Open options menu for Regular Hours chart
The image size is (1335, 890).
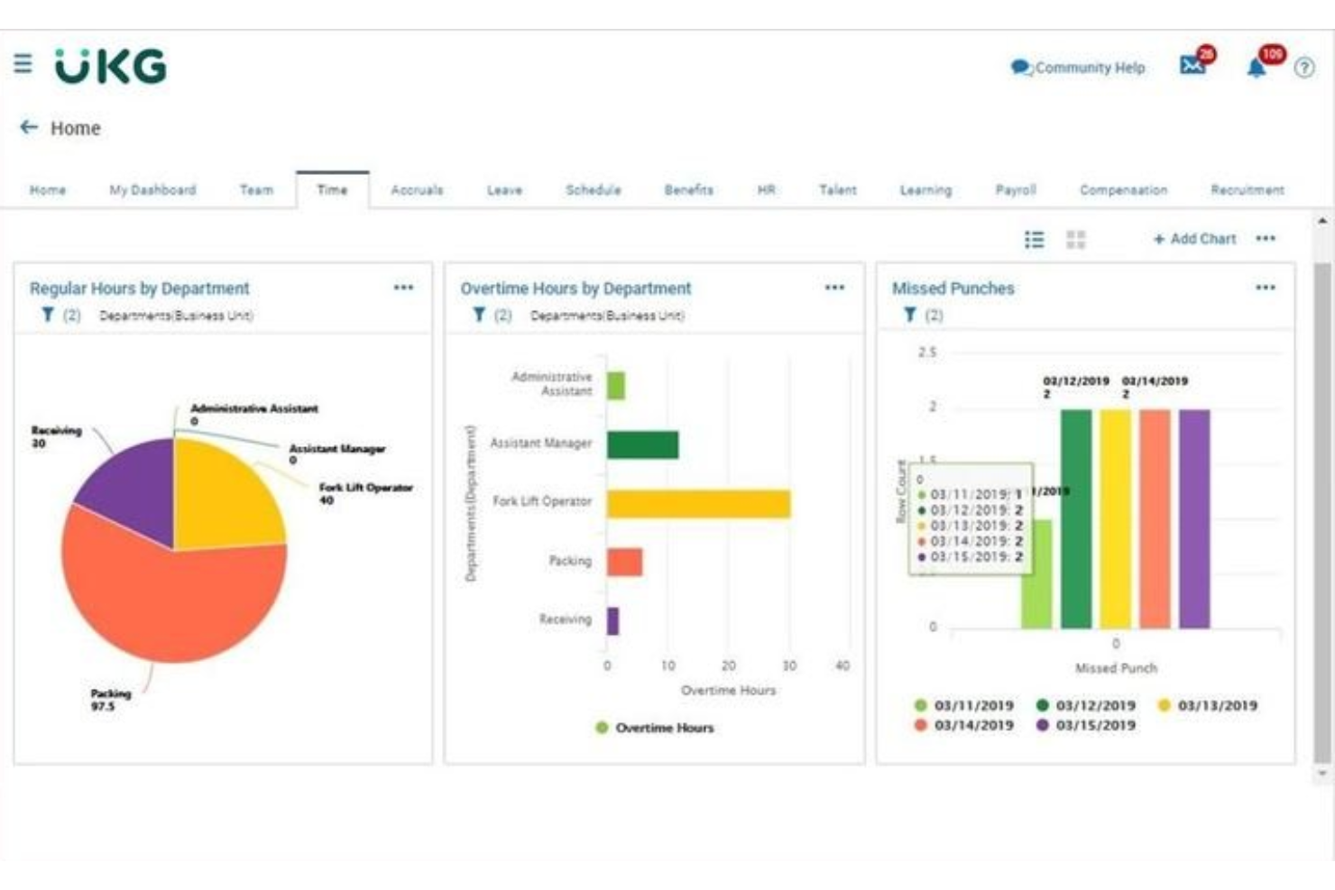pyautogui.click(x=403, y=288)
